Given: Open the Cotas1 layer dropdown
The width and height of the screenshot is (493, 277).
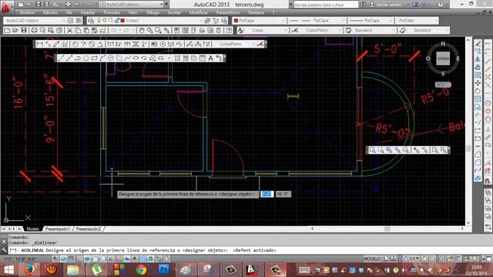Looking at the screenshot, I should pos(200,21).
